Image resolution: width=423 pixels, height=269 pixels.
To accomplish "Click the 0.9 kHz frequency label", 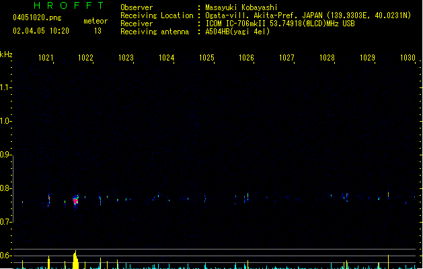I will click(x=5, y=155).
